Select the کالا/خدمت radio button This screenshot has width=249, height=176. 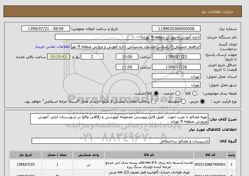click(156, 93)
